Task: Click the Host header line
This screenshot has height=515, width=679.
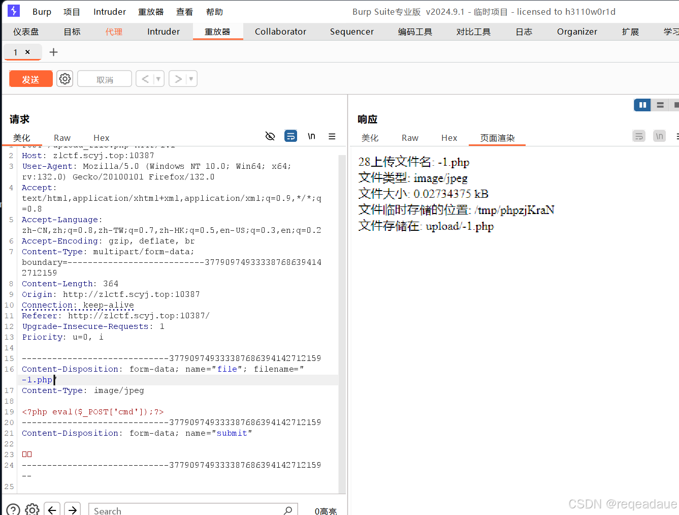Action: click(x=88, y=156)
